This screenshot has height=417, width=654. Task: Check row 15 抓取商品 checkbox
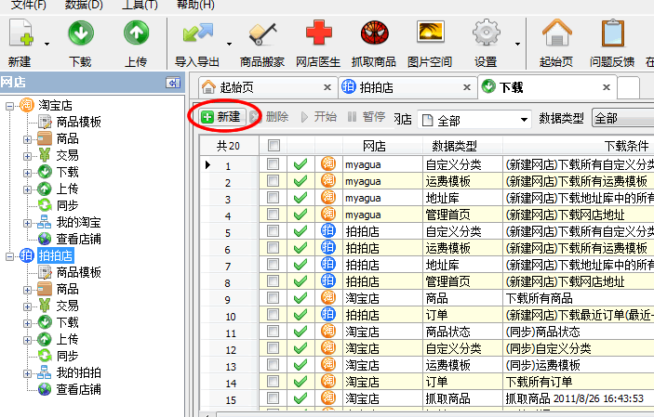tap(274, 397)
